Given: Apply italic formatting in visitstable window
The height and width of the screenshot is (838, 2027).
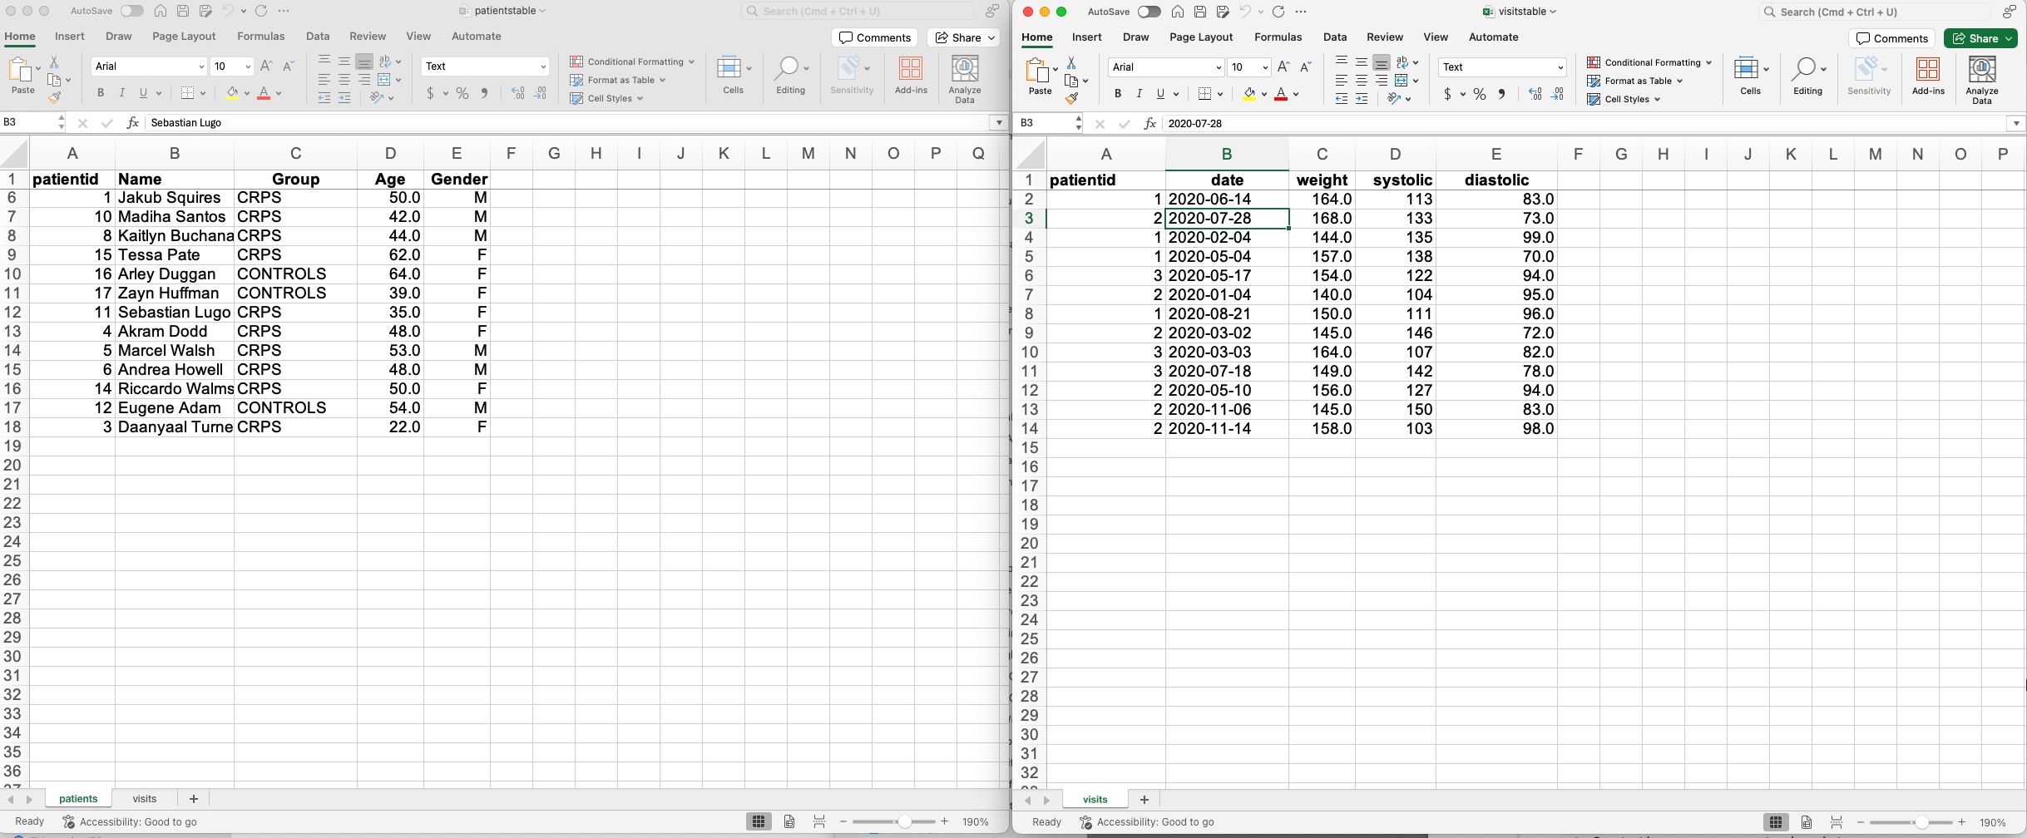Looking at the screenshot, I should click(x=1139, y=94).
